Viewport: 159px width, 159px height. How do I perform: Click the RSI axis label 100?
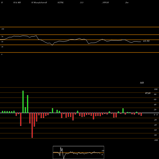click(3, 29)
